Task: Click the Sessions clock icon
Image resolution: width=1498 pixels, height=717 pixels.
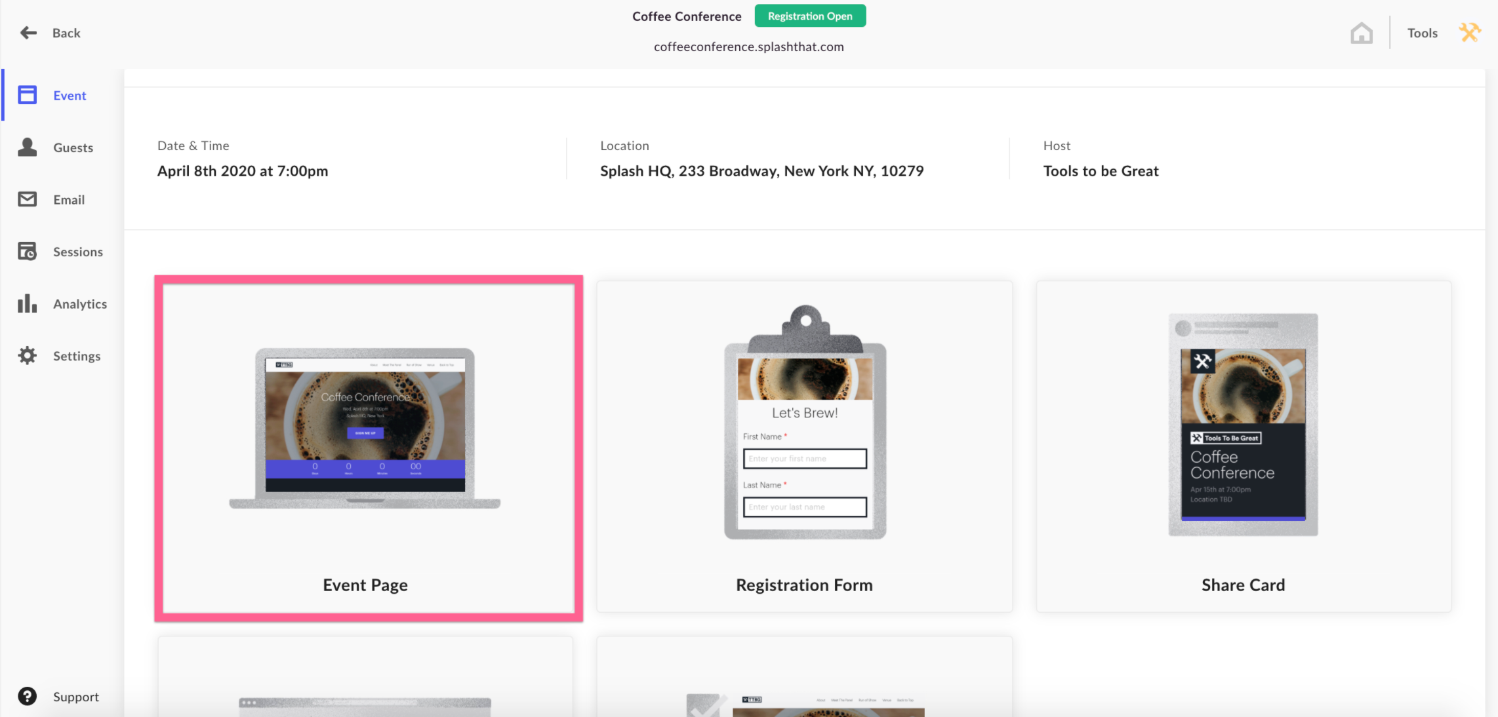Action: [x=27, y=251]
